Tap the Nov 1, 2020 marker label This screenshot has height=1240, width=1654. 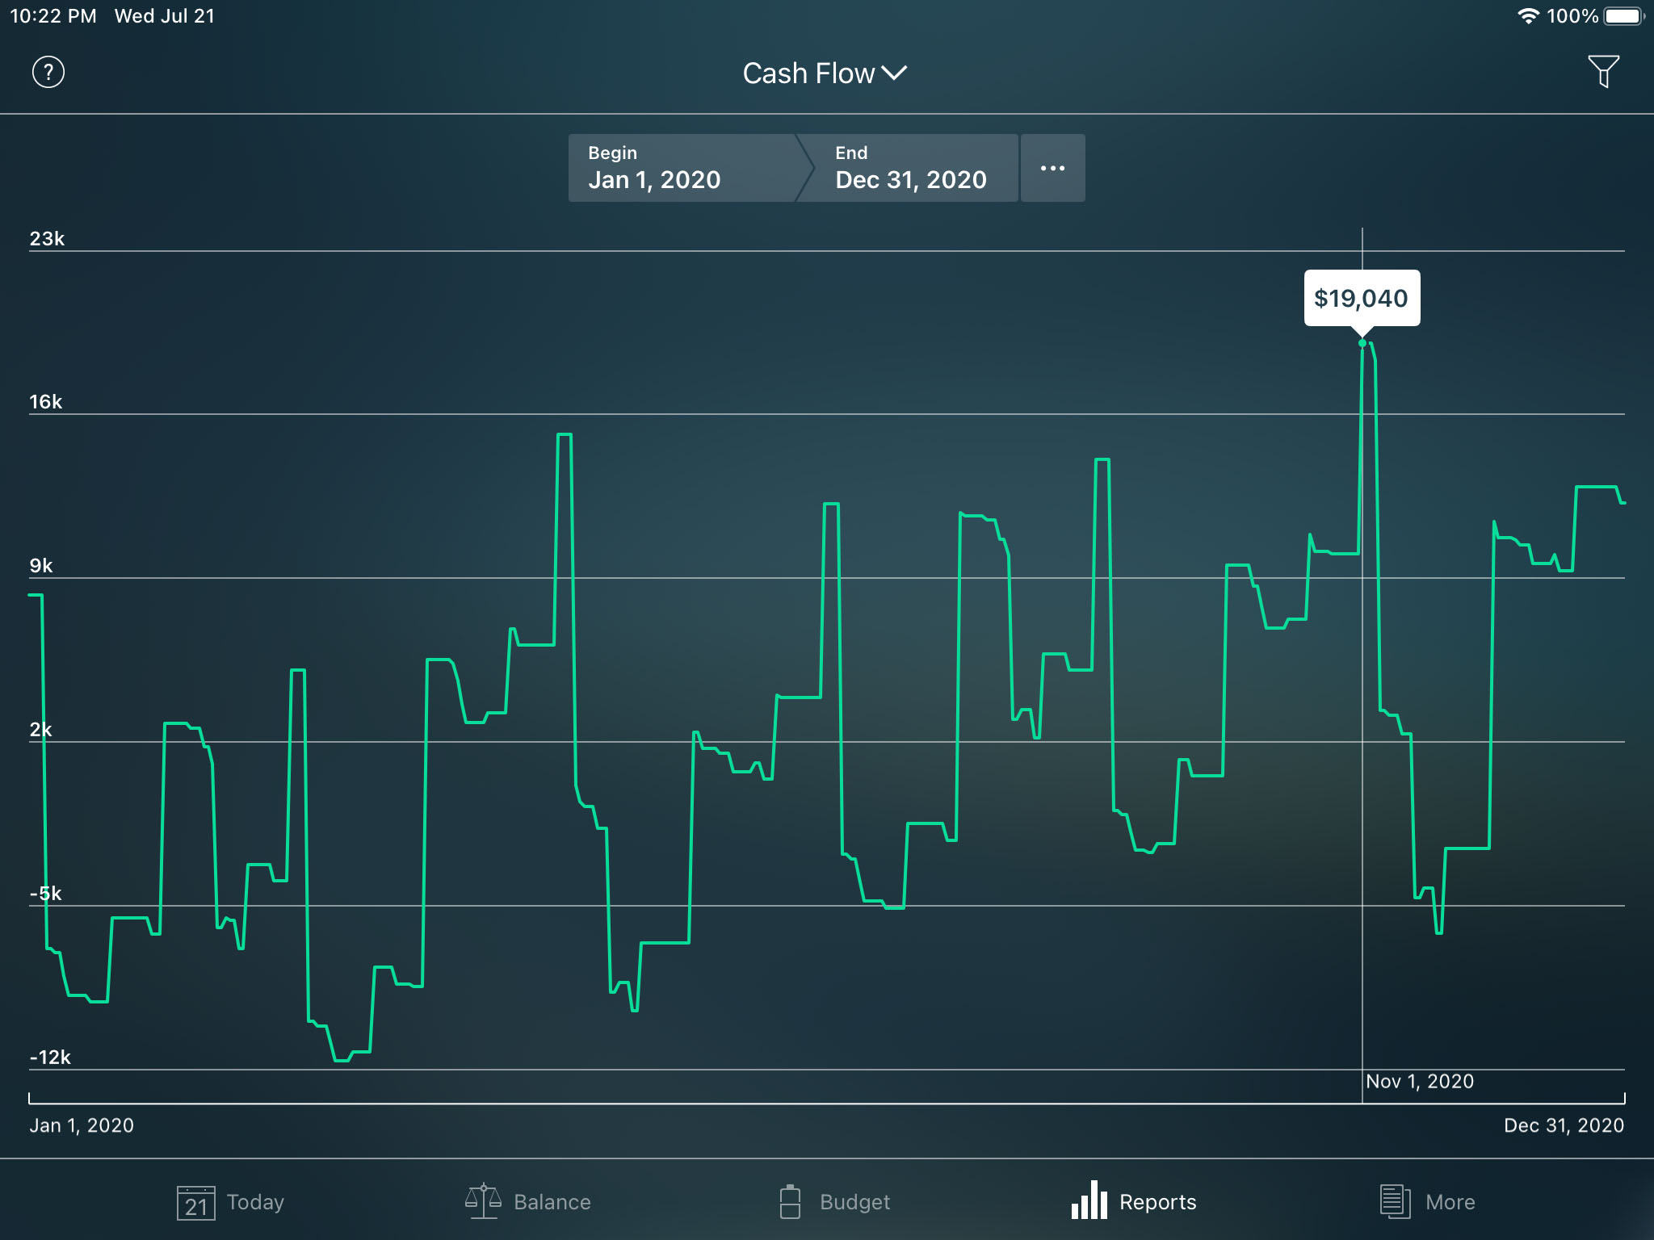(x=1420, y=1082)
